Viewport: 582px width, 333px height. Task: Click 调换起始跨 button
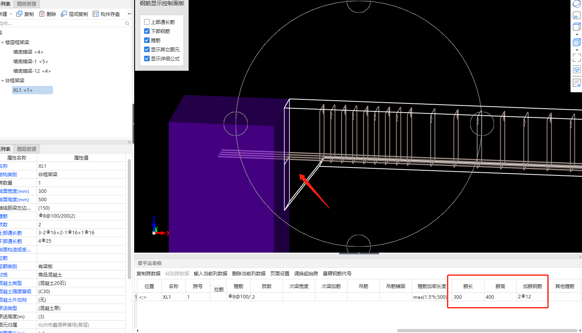(306, 274)
